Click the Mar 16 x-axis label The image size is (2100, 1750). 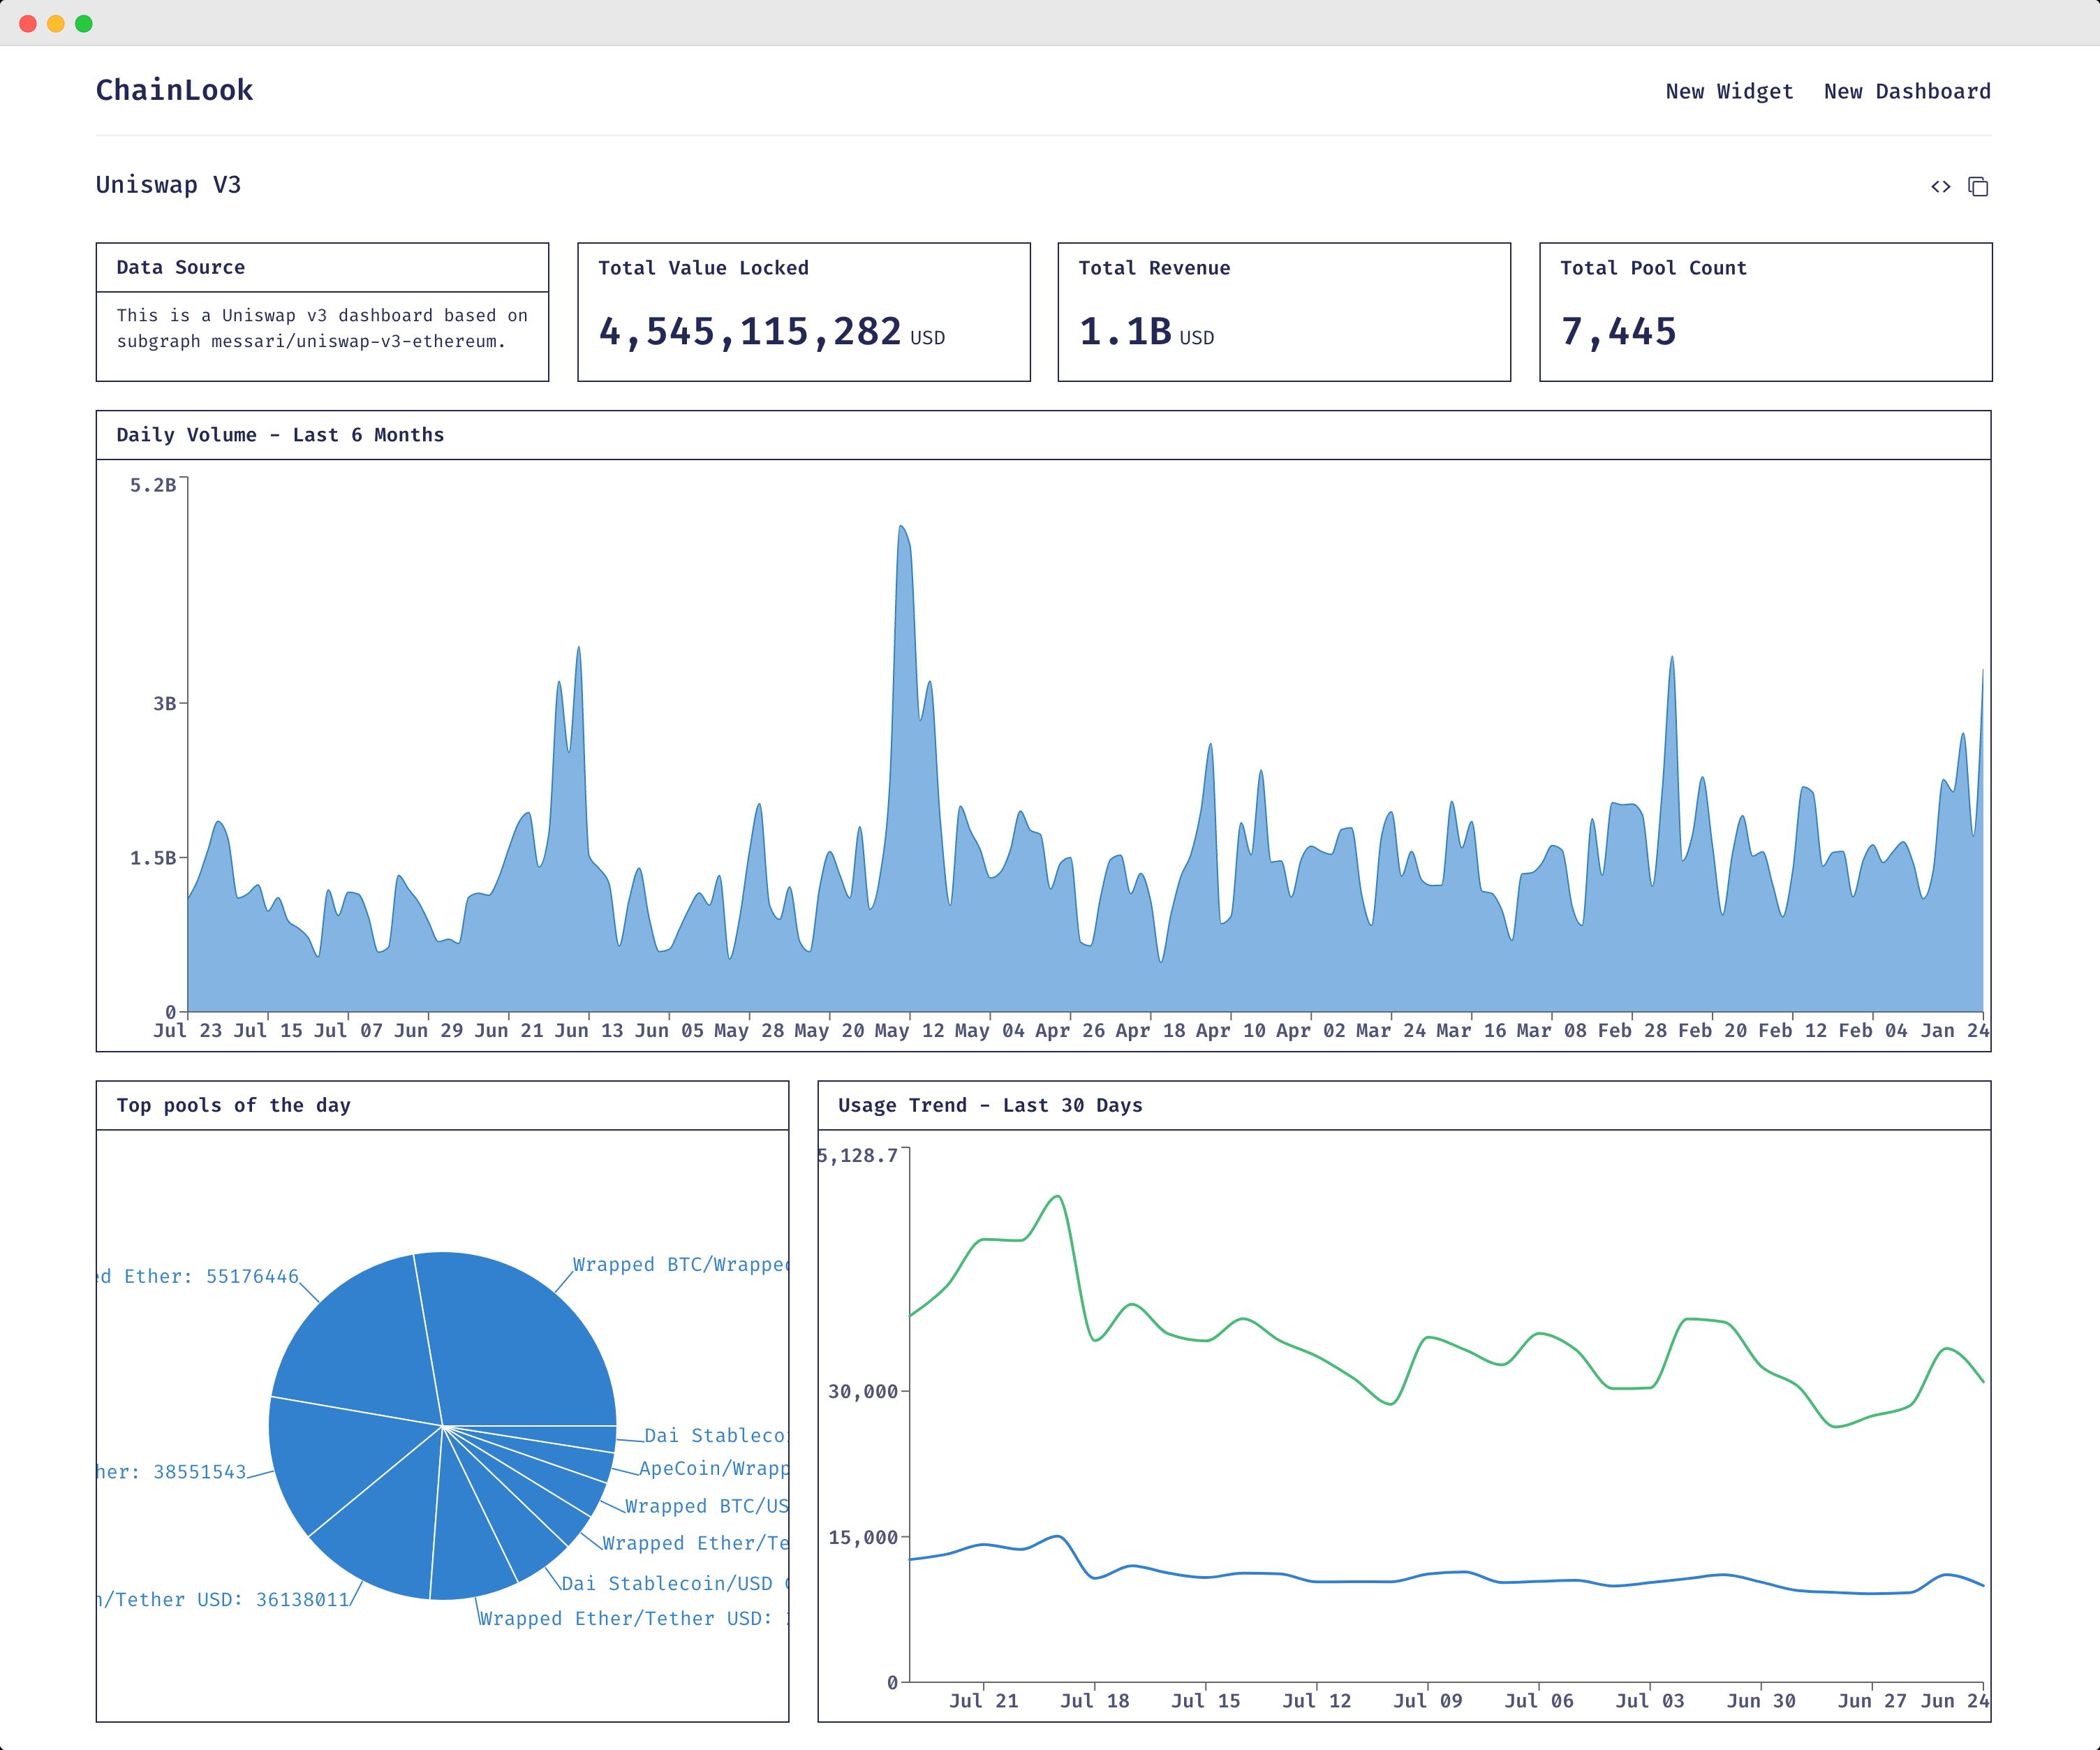tap(1471, 1030)
